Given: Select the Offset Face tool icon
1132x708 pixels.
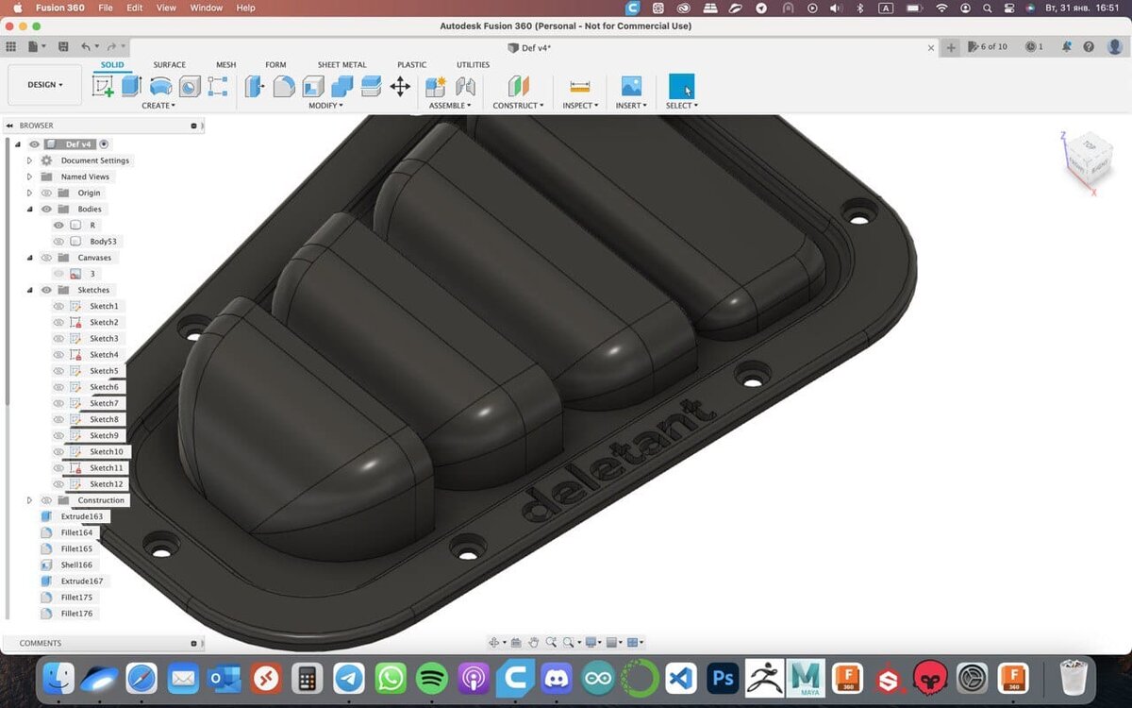Looking at the screenshot, I should tap(371, 87).
